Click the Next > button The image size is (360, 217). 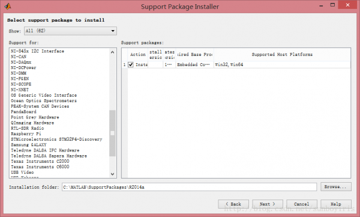coord(268,204)
